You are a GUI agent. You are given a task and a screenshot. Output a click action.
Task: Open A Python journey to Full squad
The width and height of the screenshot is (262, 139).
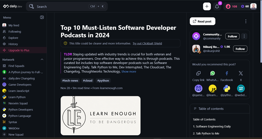point(23,72)
